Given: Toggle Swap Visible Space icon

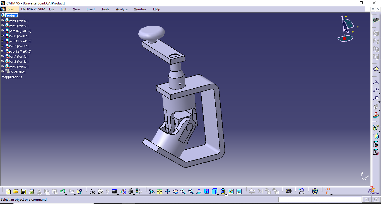Looking at the screenshot, I should point(239,191).
